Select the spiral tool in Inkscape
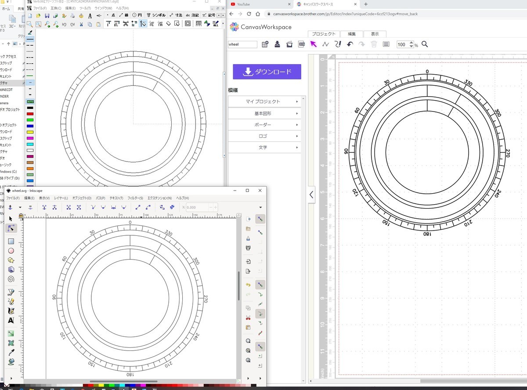The image size is (527, 390). [x=11, y=279]
